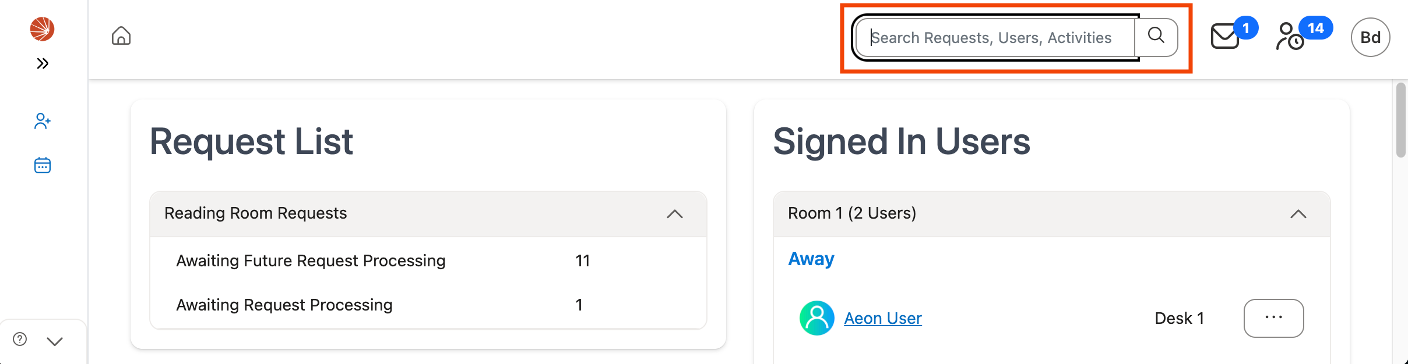Open the more options button for Desk 1
This screenshot has width=1408, height=364.
(1273, 318)
